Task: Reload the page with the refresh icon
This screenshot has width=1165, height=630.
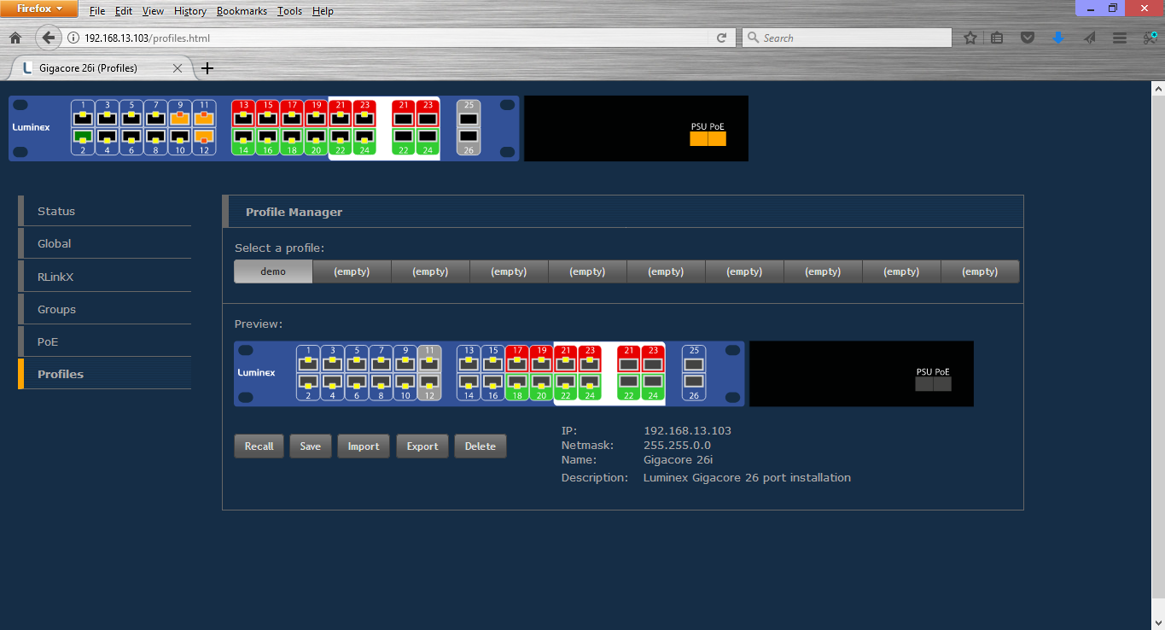Action: (721, 38)
